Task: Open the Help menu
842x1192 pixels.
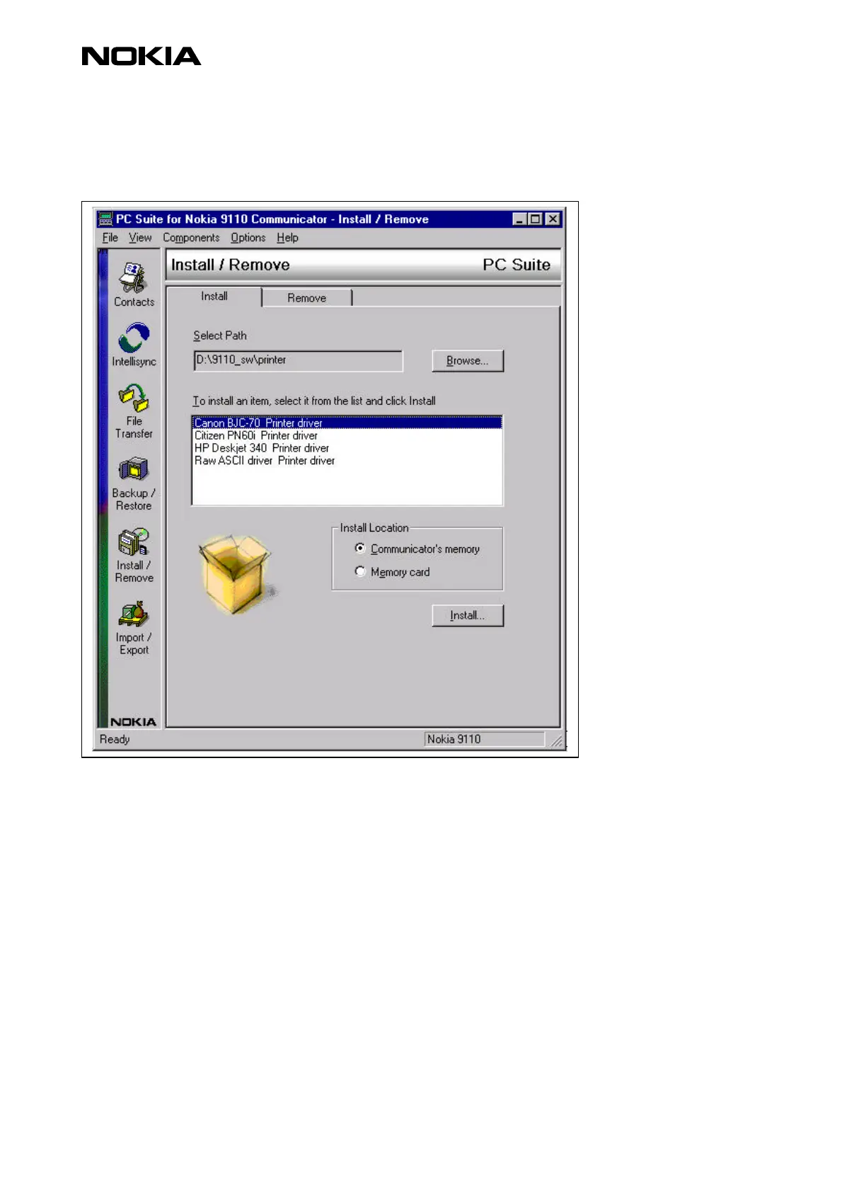Action: (x=287, y=238)
